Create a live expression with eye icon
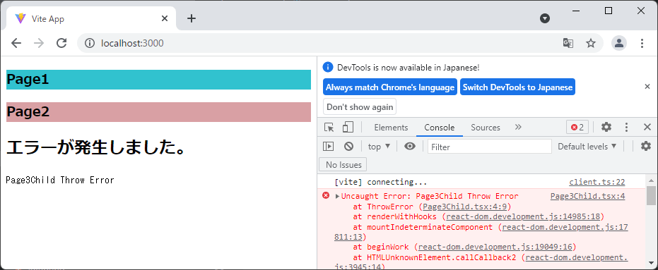Screen dimensions: 658x270 [410, 146]
